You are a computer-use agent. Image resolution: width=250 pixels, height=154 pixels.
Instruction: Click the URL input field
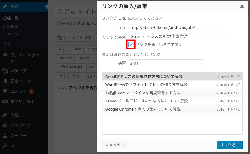point(178,27)
